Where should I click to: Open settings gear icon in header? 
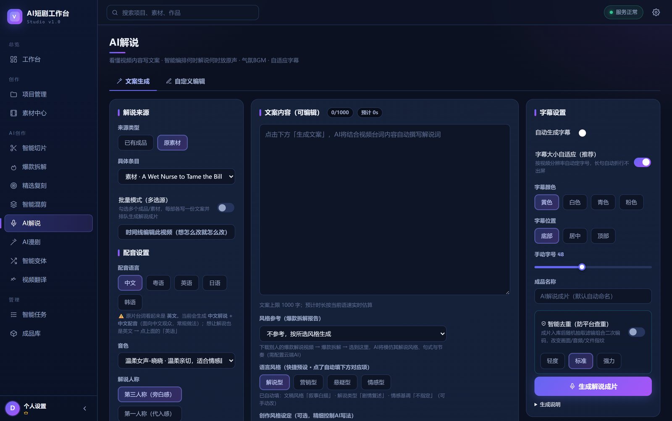[x=656, y=13]
